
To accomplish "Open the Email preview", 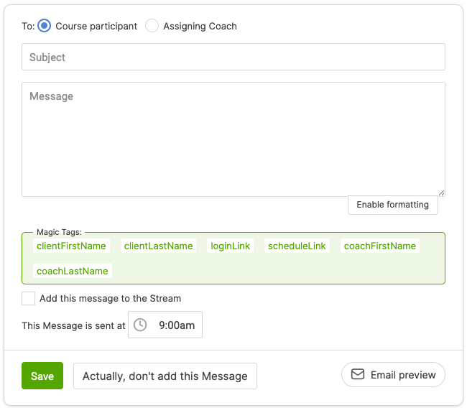I will (x=393, y=374).
